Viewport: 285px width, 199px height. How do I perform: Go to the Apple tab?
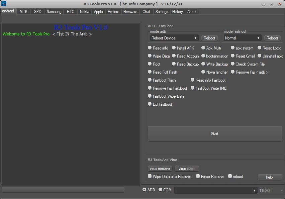coord(98,12)
